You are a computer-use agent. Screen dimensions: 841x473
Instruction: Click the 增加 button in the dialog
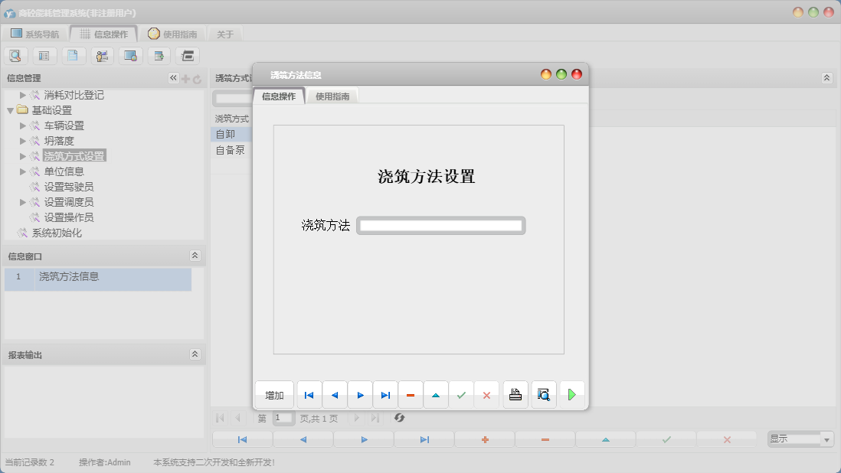pos(273,394)
